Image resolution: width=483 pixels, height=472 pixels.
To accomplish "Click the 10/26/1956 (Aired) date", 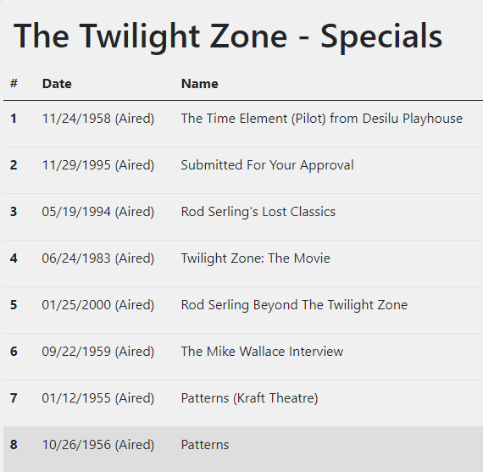I will (x=98, y=445).
